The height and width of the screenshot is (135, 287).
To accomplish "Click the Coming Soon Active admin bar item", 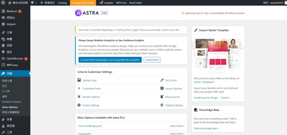I will coord(83,3).
